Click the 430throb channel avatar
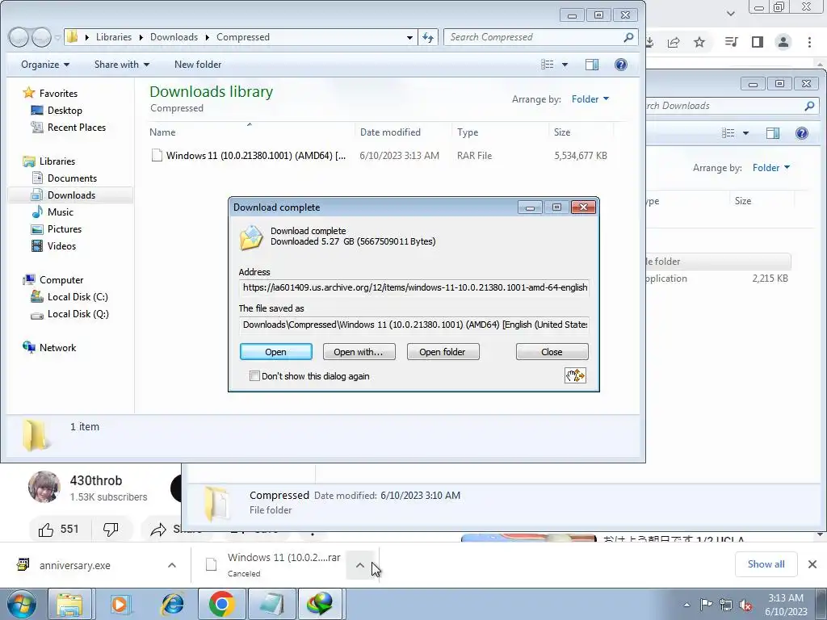Image resolution: width=827 pixels, height=620 pixels. click(44, 487)
